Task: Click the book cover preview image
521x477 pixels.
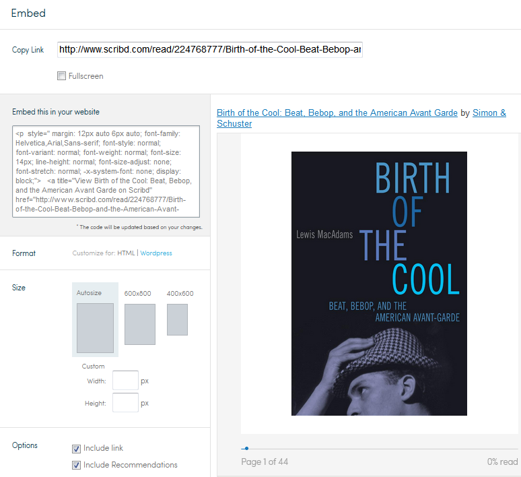Action: (379, 284)
